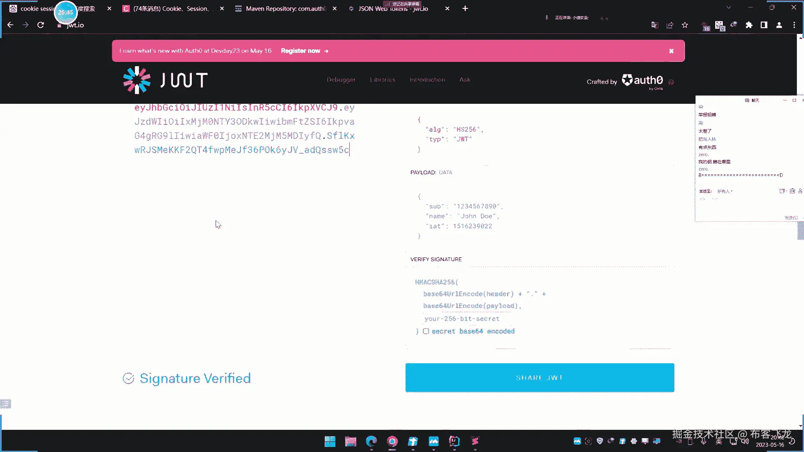Open the Introduction nav item

click(x=427, y=80)
